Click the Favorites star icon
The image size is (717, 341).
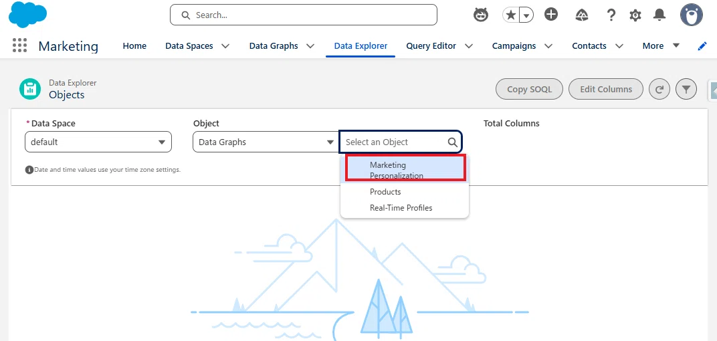click(511, 15)
